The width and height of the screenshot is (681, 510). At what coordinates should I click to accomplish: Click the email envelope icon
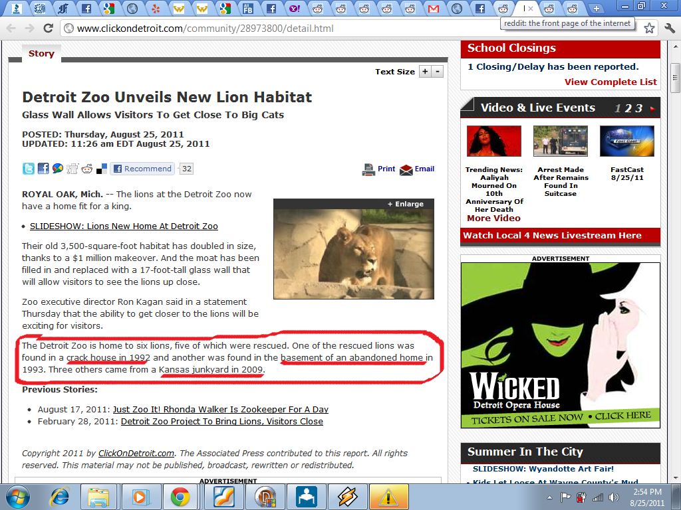point(406,170)
